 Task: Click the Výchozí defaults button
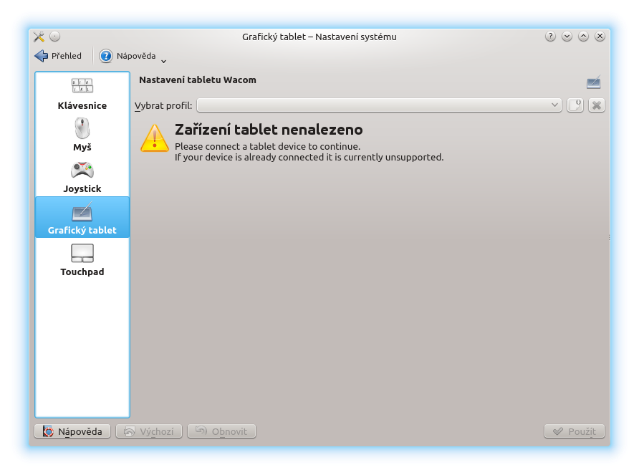coord(149,431)
